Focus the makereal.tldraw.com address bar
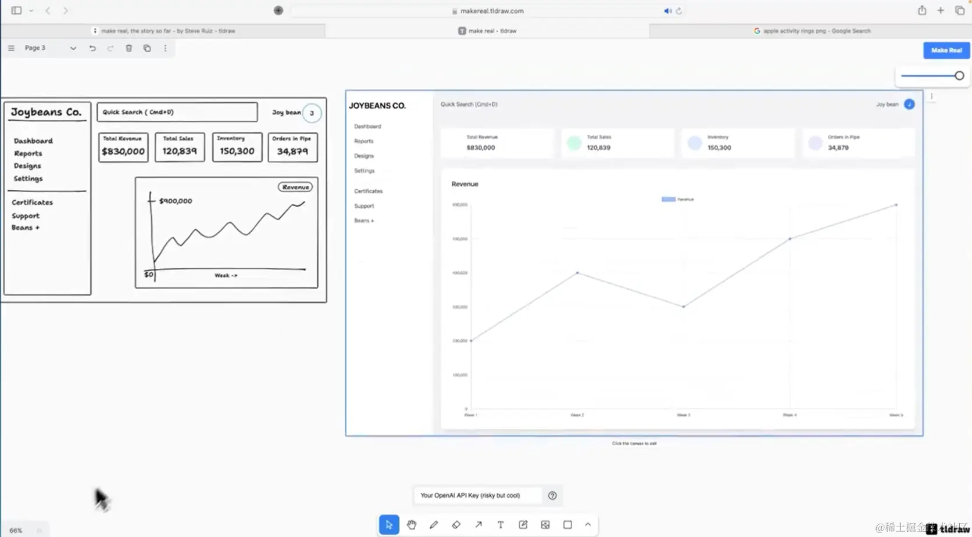The width and height of the screenshot is (972, 537). coord(488,11)
